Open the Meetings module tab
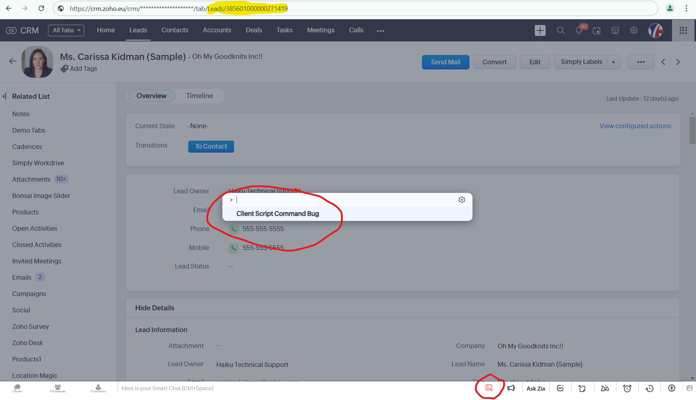Screen dimensions: 696x400 coord(321,30)
